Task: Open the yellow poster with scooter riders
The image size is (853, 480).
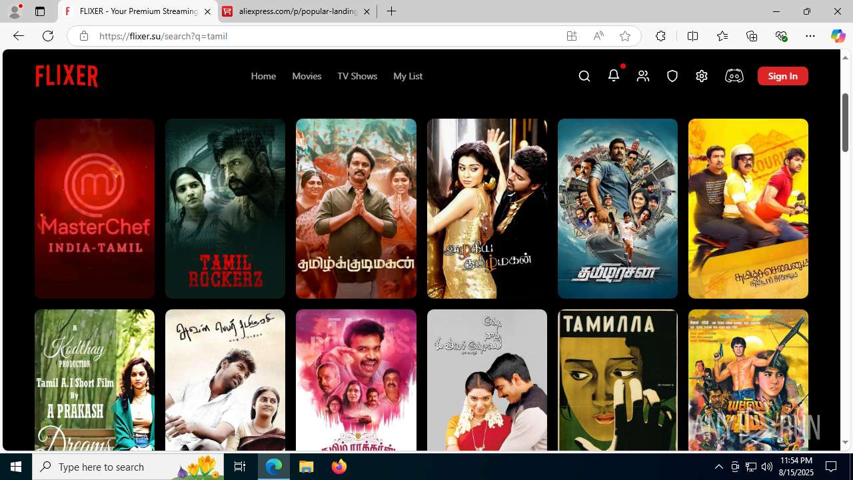Action: click(x=748, y=209)
